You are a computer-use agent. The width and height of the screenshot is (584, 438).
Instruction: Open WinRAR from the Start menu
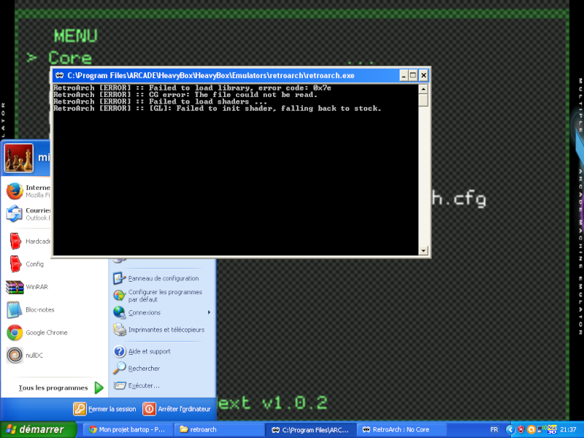[28, 287]
